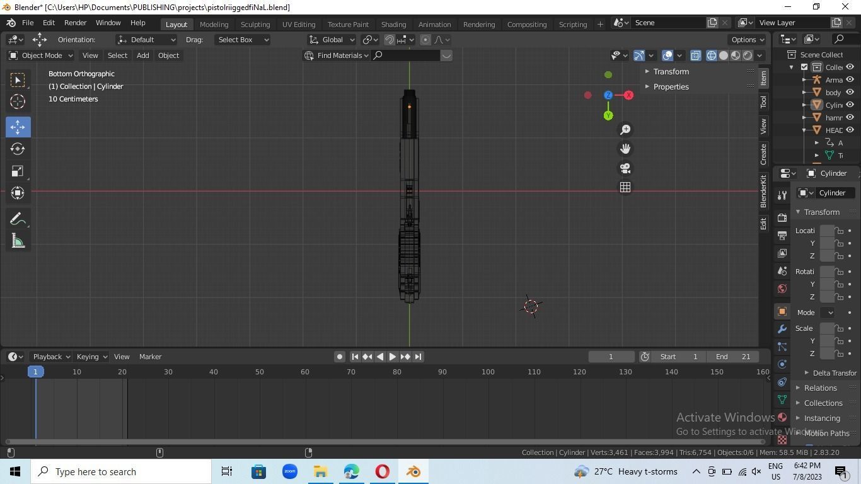Image resolution: width=861 pixels, height=484 pixels.
Task: Play the animation forward
Action: (393, 357)
